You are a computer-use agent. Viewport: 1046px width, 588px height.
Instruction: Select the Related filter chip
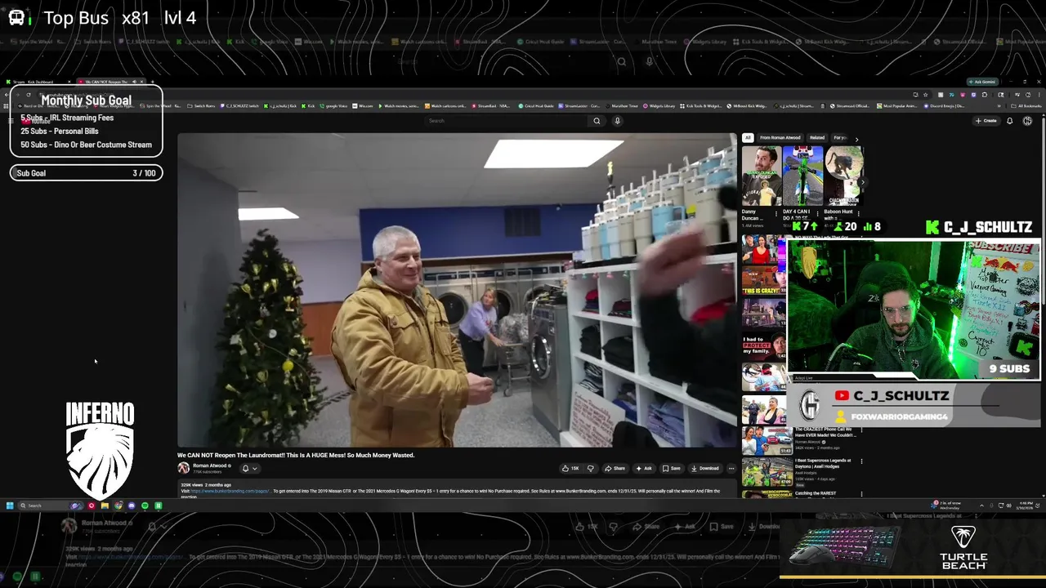[x=817, y=137]
